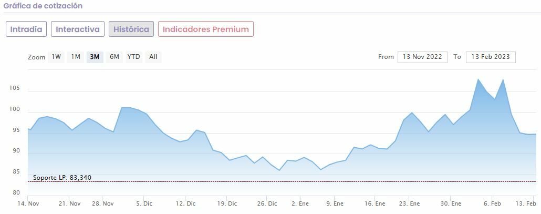Image resolution: width=541 pixels, height=214 pixels.
Task: Click the 14. Nov x-axis label
Action: click(x=28, y=203)
